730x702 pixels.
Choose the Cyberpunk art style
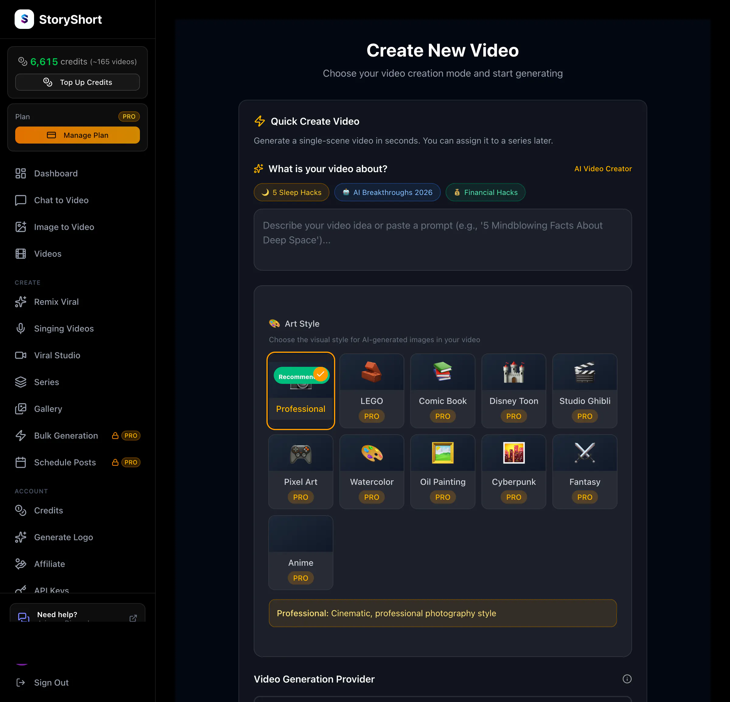514,472
